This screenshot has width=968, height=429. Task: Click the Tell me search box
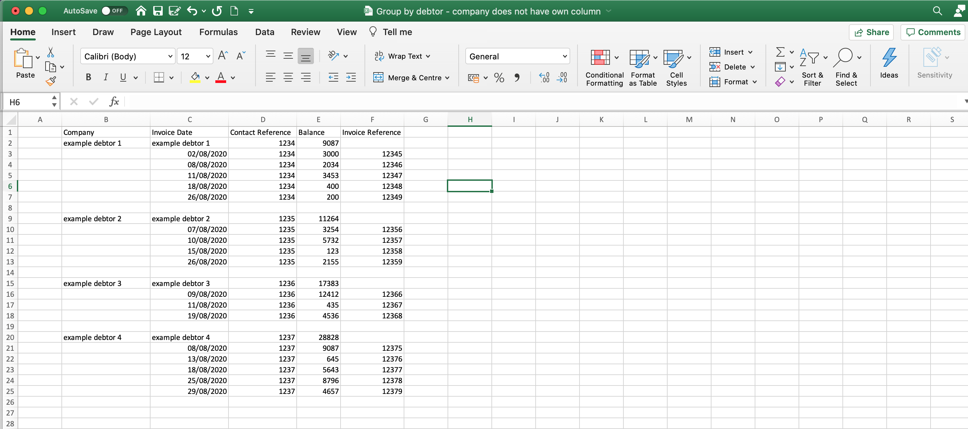(391, 32)
